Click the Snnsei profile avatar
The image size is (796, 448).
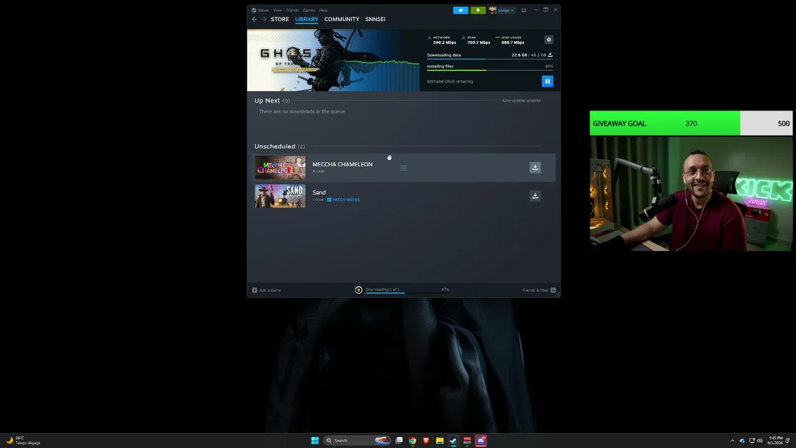coord(493,10)
